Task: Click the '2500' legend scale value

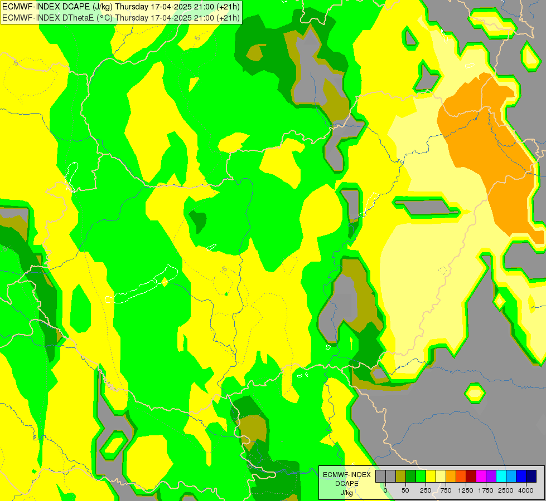Action: pos(506,490)
